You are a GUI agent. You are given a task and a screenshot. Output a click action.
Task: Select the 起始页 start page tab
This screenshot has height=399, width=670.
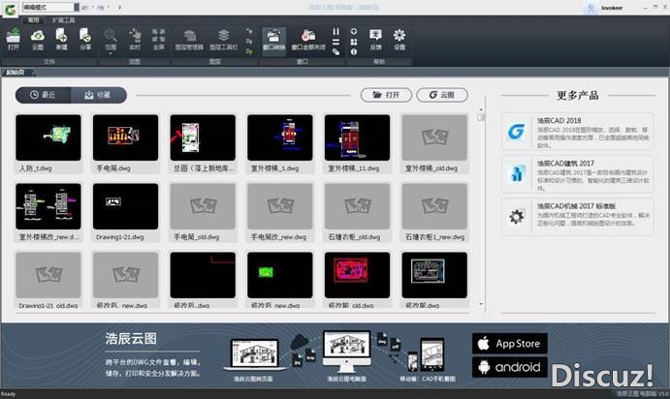tap(15, 72)
